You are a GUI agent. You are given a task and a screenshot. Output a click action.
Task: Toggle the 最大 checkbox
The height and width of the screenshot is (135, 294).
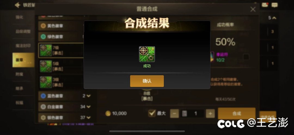(152, 113)
